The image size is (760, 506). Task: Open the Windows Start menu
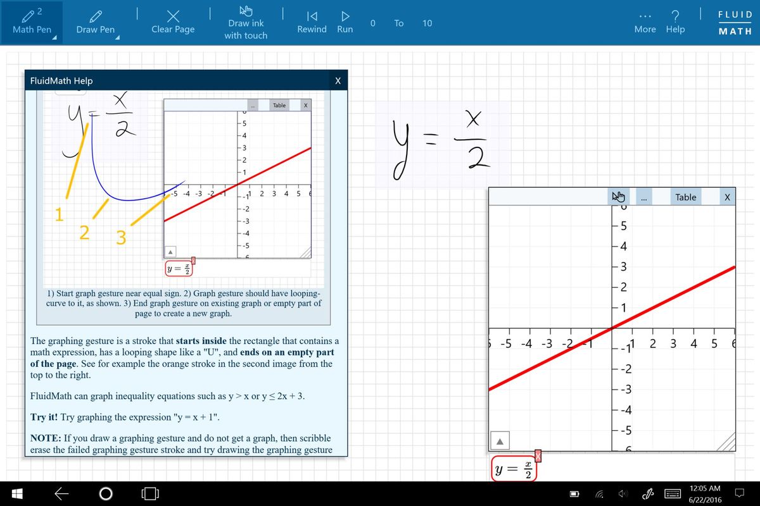click(16, 493)
